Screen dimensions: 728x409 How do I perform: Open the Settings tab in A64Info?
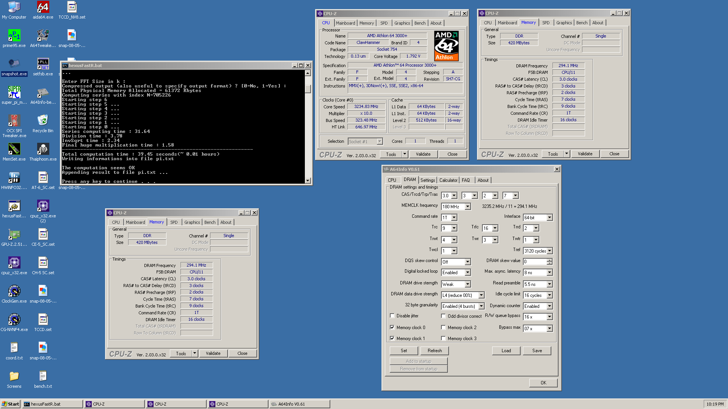[x=428, y=180]
